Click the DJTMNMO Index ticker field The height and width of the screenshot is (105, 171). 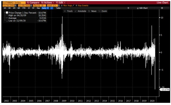click(x=14, y=3)
